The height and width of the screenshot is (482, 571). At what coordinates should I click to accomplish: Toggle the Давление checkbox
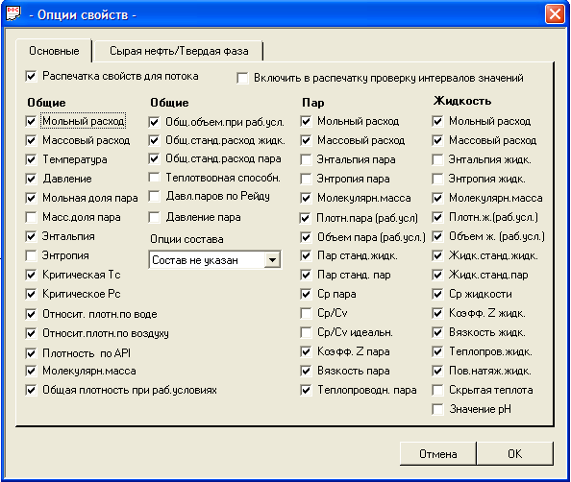click(32, 179)
